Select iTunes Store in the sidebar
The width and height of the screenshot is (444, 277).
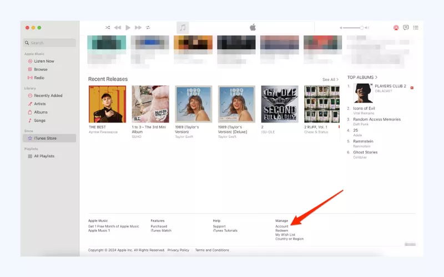click(x=49, y=138)
